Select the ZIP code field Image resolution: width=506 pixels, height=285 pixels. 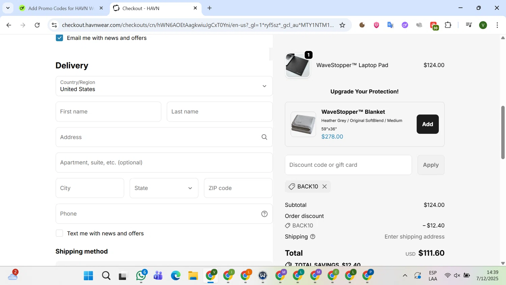coord(238,188)
